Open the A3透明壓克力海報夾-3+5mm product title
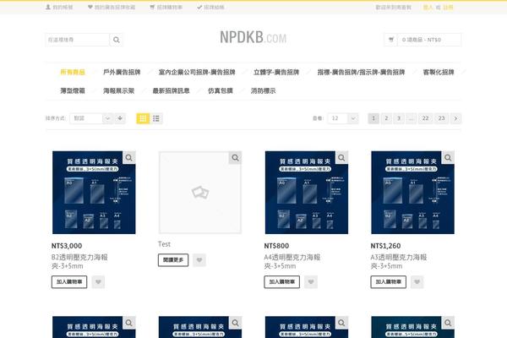The width and height of the screenshot is (507, 338). [x=399, y=262]
